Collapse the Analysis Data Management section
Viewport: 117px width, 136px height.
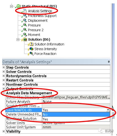[3, 93]
